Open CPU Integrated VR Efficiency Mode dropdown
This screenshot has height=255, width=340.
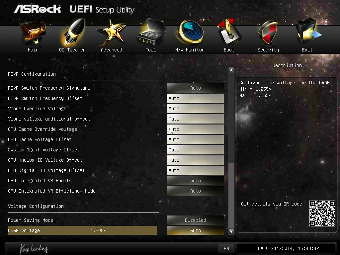pyautogui.click(x=195, y=191)
